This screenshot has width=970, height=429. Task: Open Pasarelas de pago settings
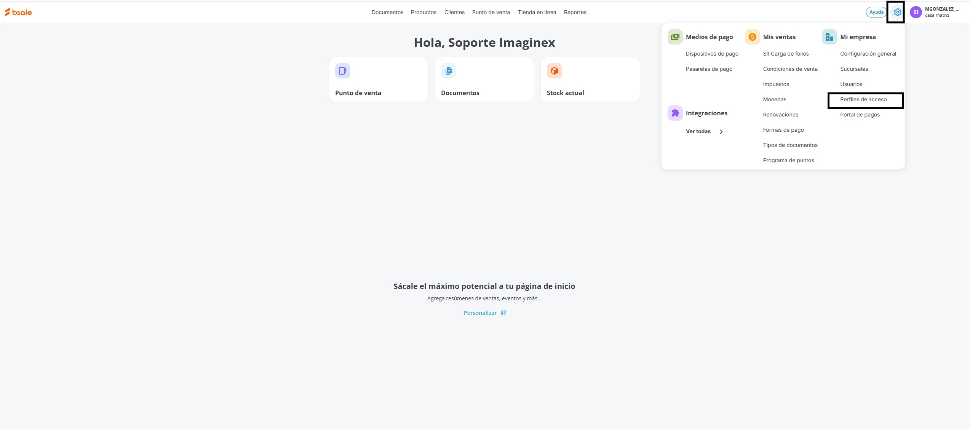709,69
